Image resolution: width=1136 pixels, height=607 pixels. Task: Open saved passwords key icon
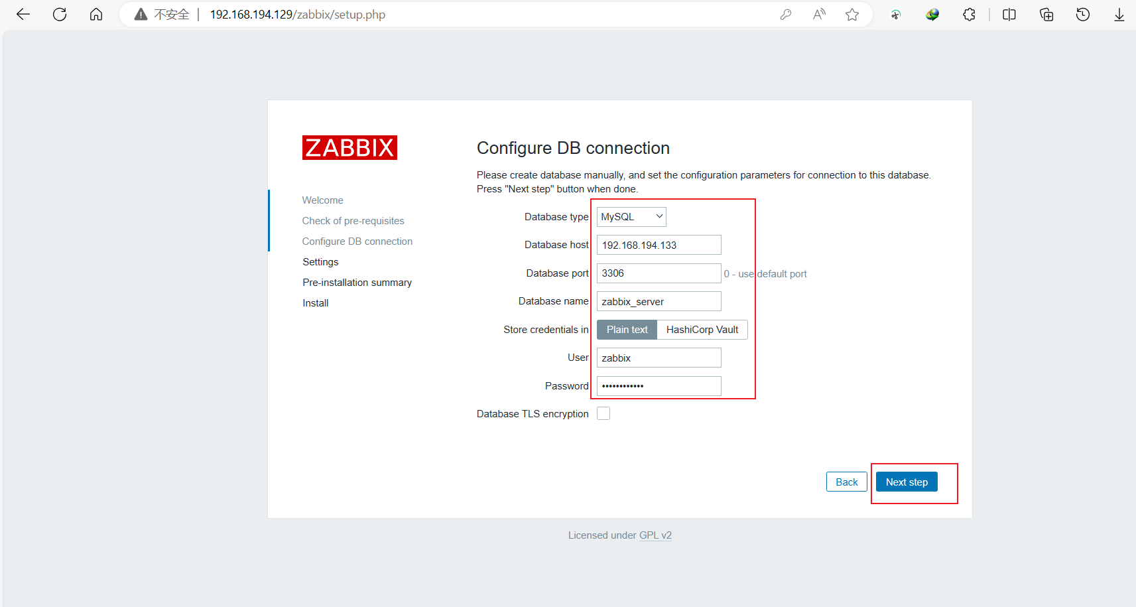786,15
